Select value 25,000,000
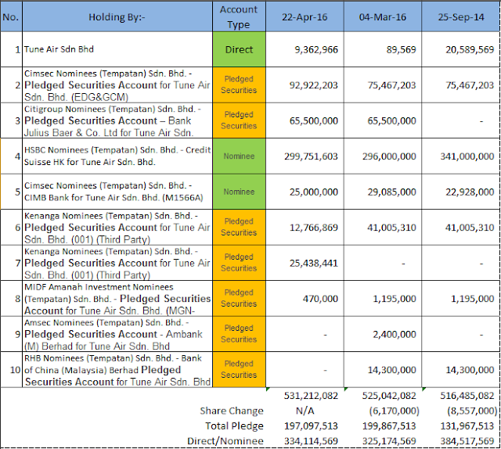The width and height of the screenshot is (501, 449). click(313, 192)
